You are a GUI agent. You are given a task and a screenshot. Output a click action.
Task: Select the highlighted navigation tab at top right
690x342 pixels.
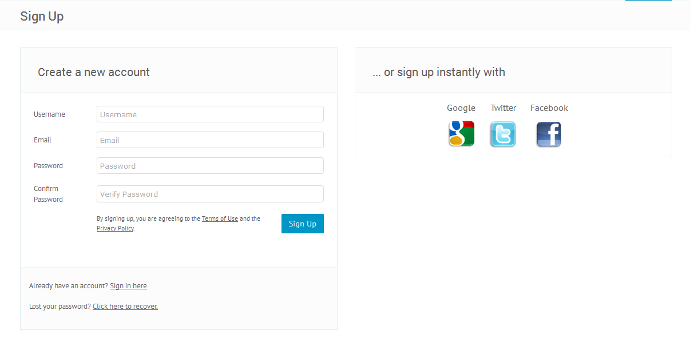coord(648,2)
